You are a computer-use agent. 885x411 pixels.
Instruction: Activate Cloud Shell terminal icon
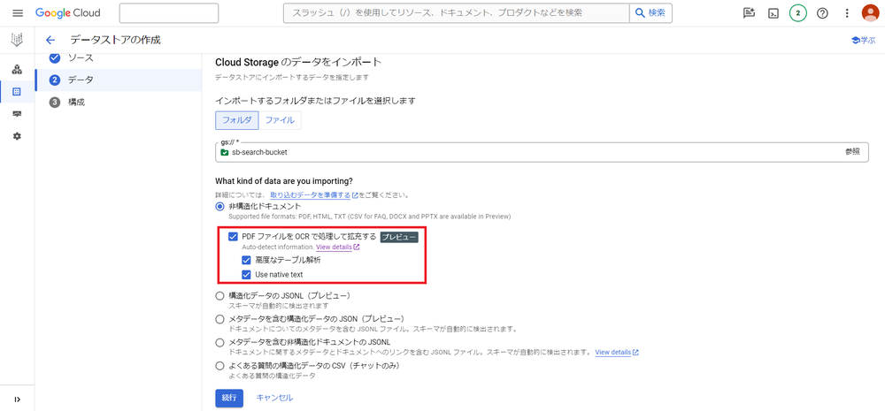[773, 13]
